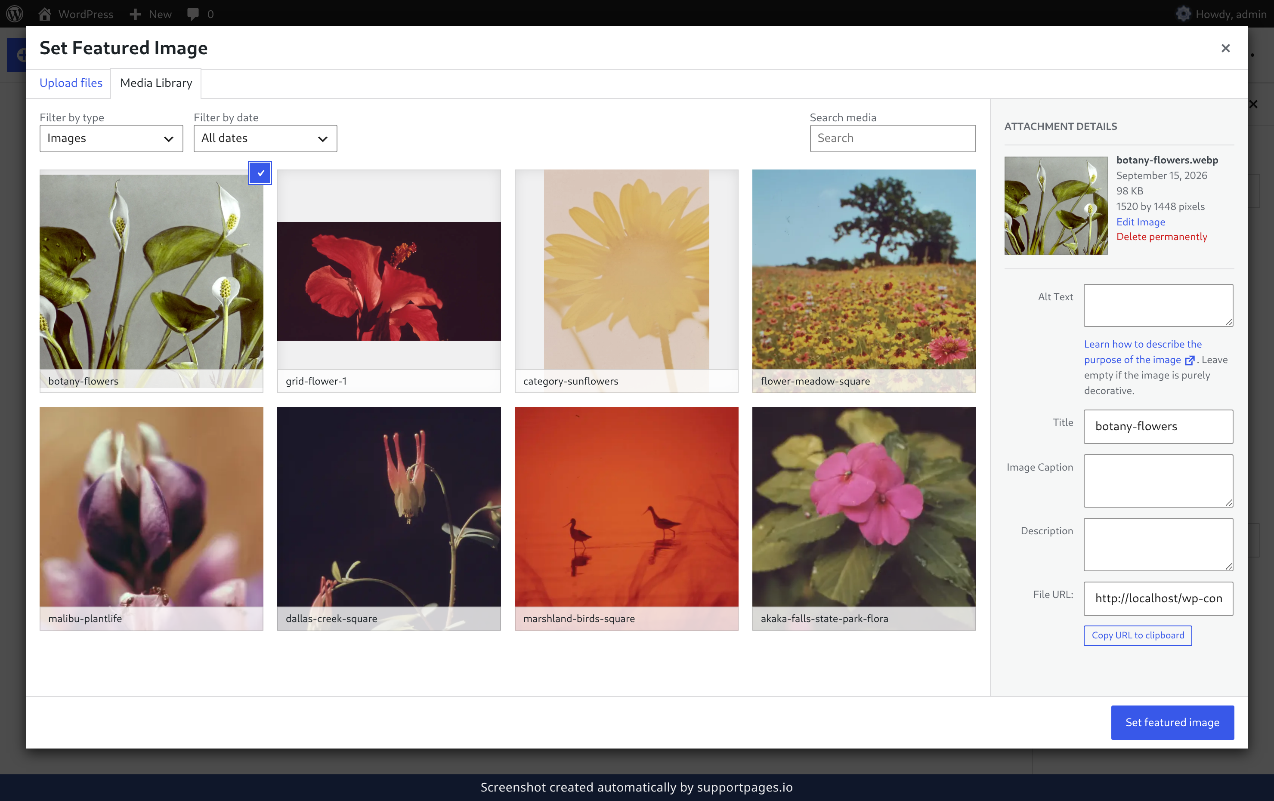
Task: Open the Filter by type dropdown
Action: point(111,138)
